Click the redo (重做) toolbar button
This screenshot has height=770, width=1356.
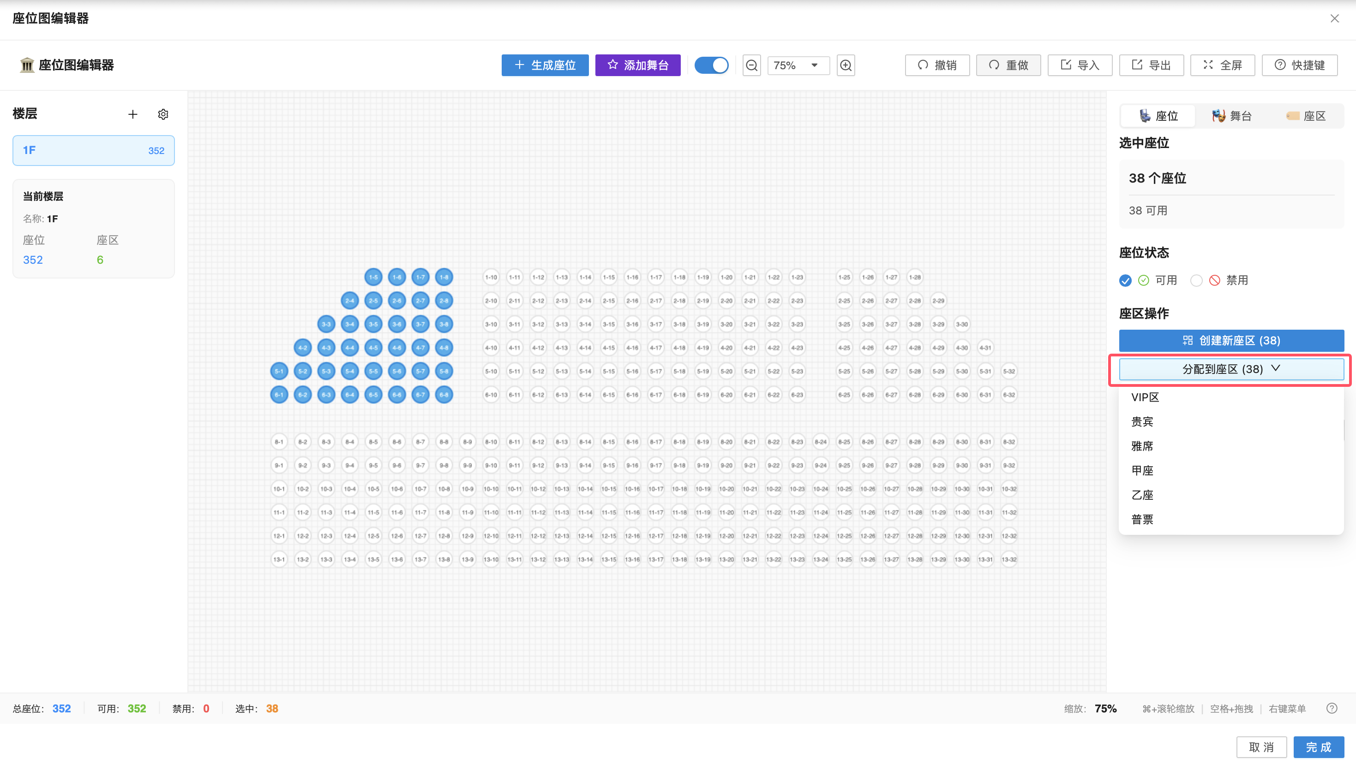pos(1008,65)
